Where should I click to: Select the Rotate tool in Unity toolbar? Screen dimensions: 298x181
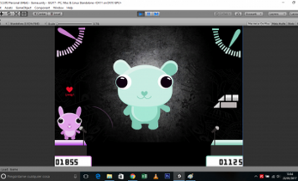[x=9, y=14]
